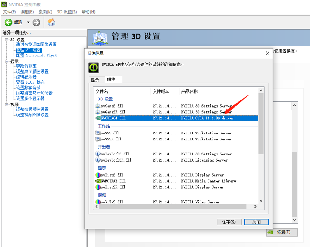Screen dimensions: 311x248
Task: Click the 关闭 button in the dialog
Action: [257, 222]
